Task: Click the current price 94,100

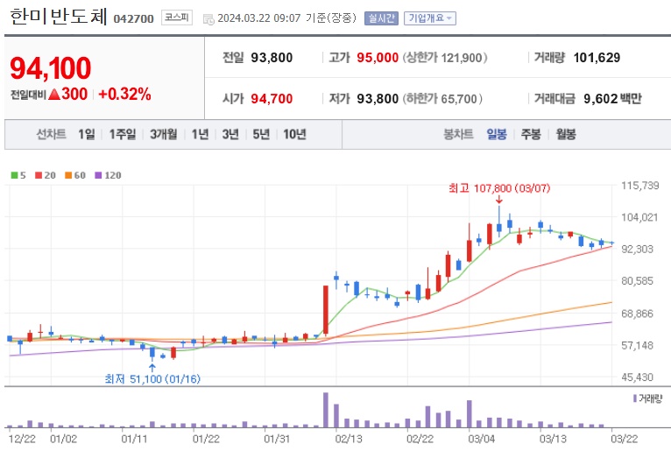Action: [51, 68]
